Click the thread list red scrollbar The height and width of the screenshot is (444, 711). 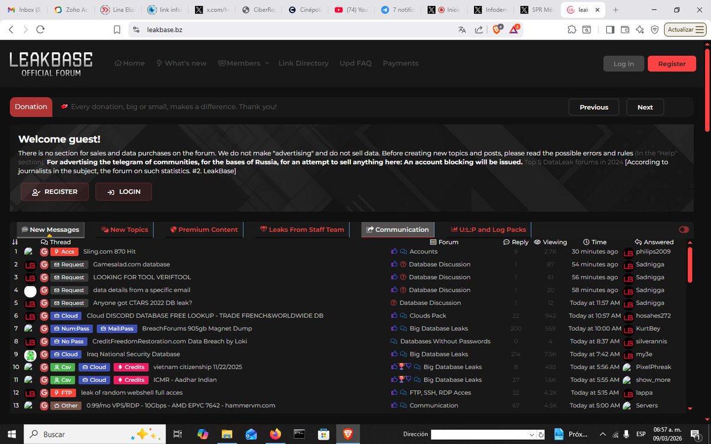[690, 265]
